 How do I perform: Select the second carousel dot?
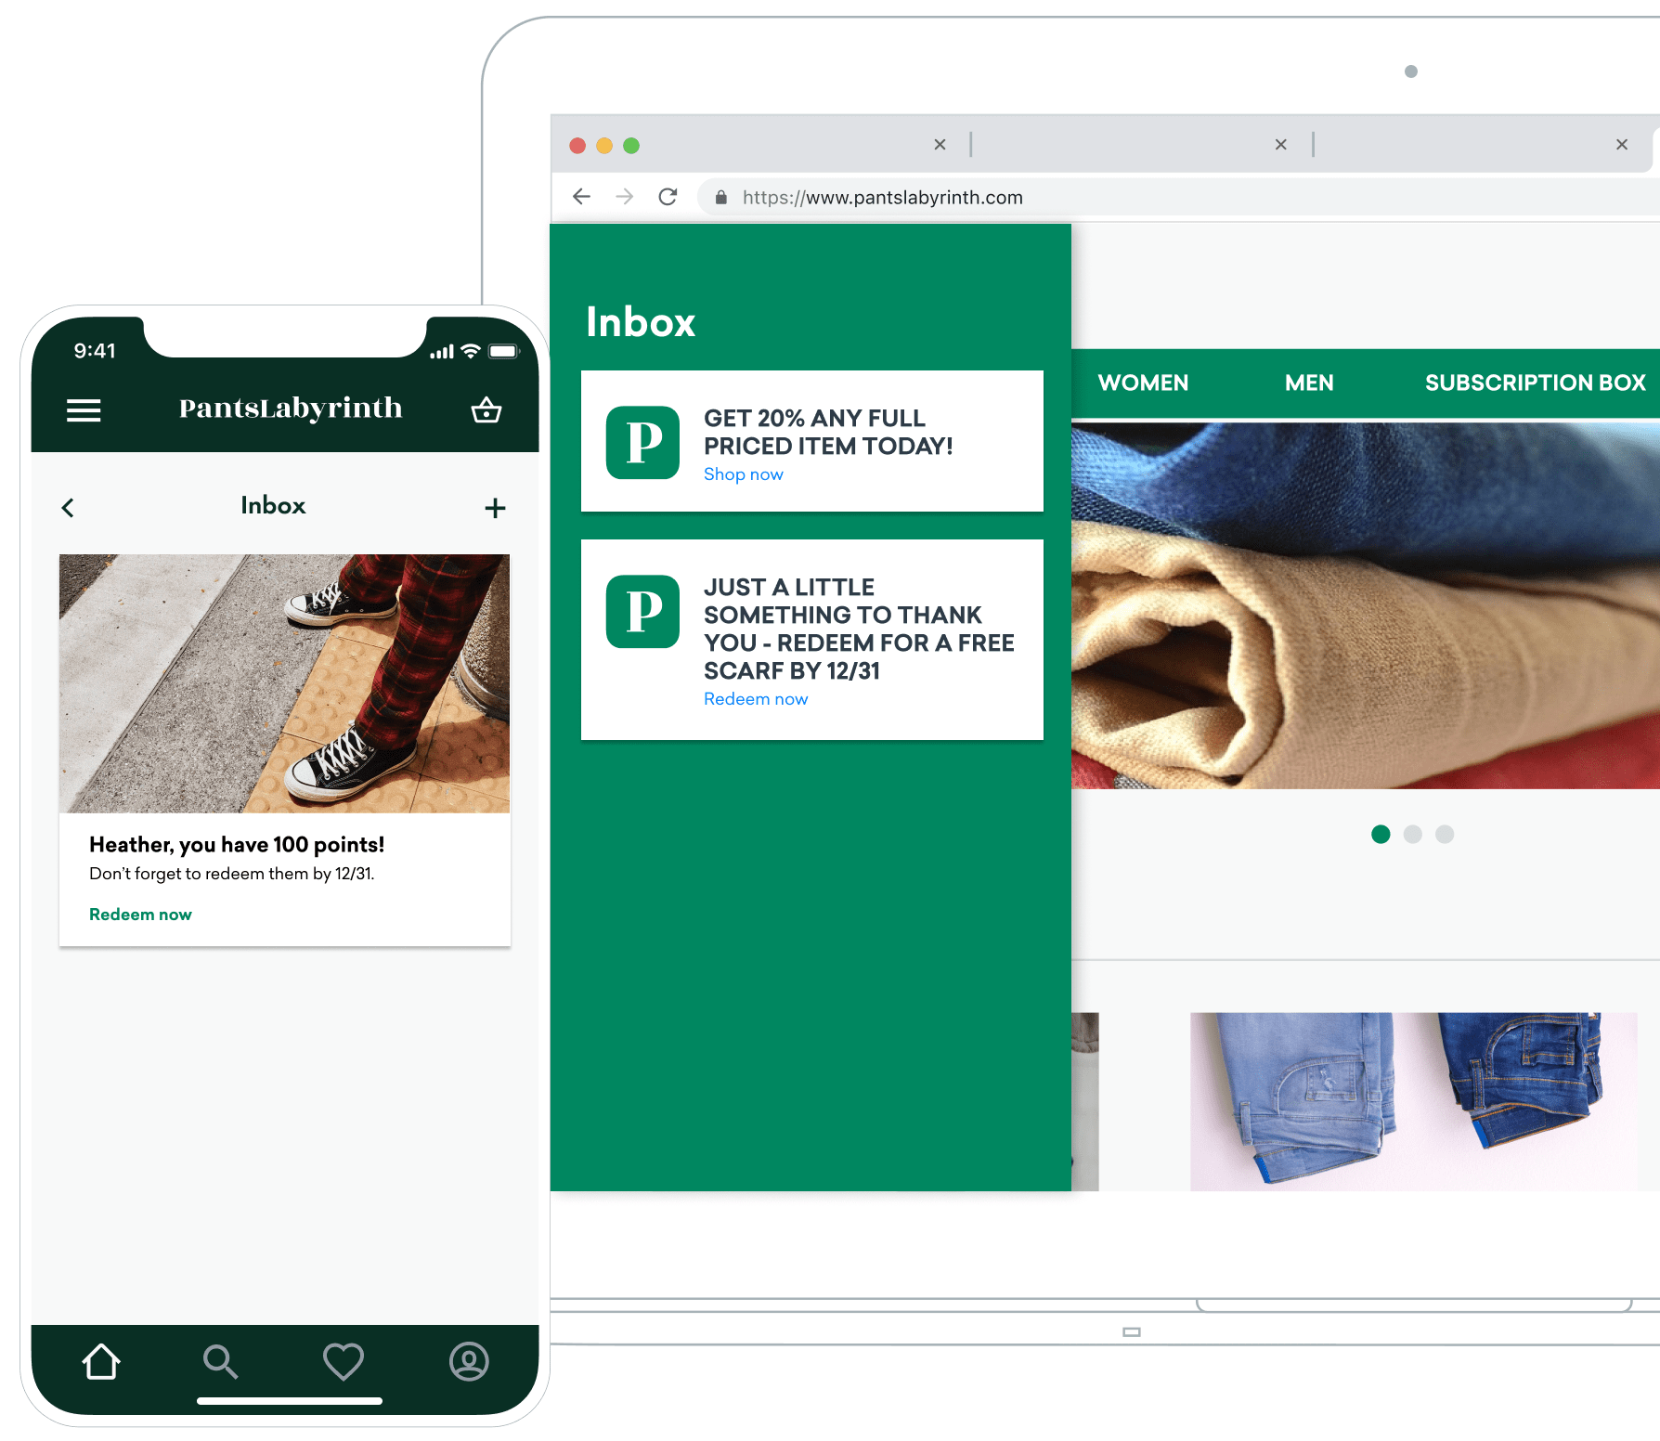(1413, 834)
